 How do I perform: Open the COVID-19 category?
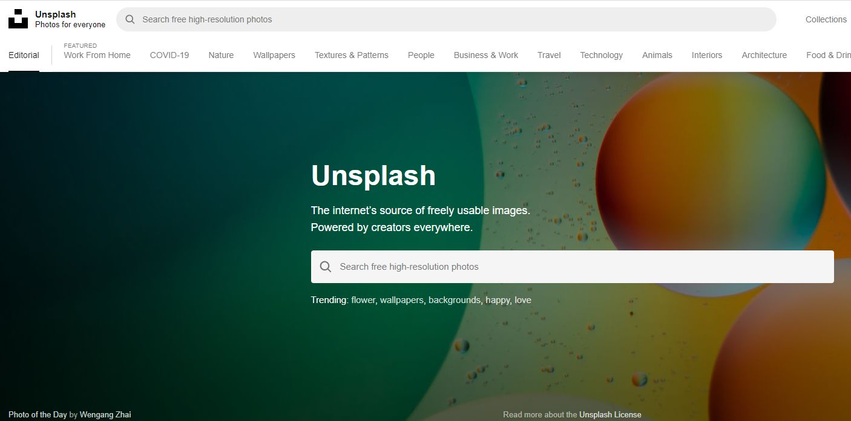coord(169,55)
